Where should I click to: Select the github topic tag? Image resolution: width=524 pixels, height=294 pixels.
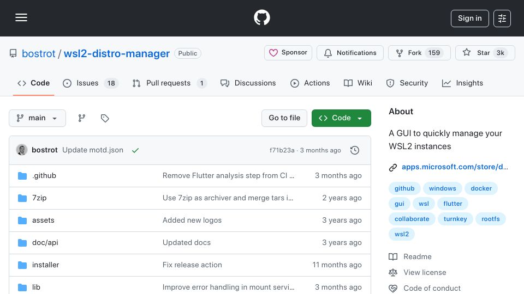404,188
